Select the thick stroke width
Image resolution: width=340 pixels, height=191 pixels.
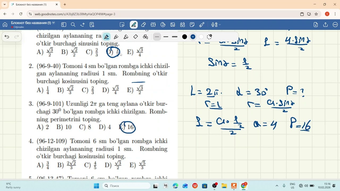pyautogui.click(x=175, y=37)
